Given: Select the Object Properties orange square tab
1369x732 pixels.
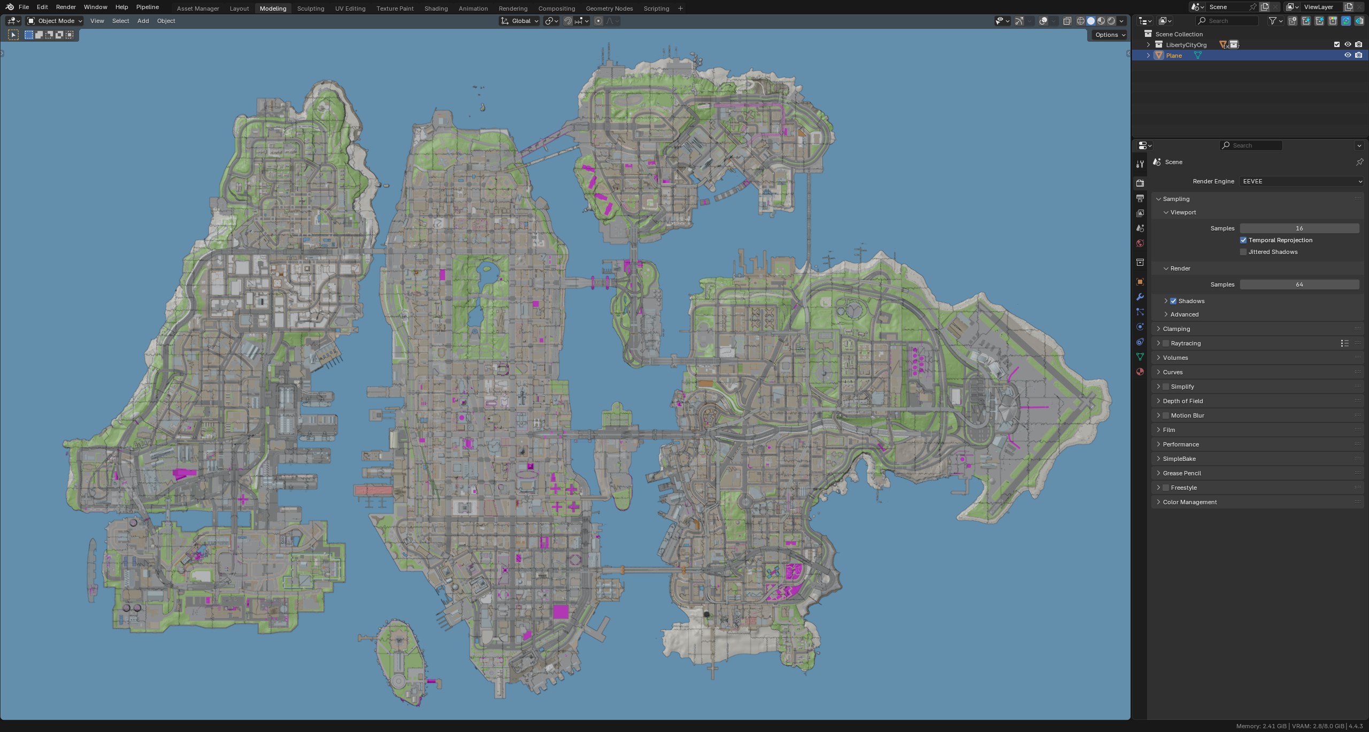Looking at the screenshot, I should 1140,282.
